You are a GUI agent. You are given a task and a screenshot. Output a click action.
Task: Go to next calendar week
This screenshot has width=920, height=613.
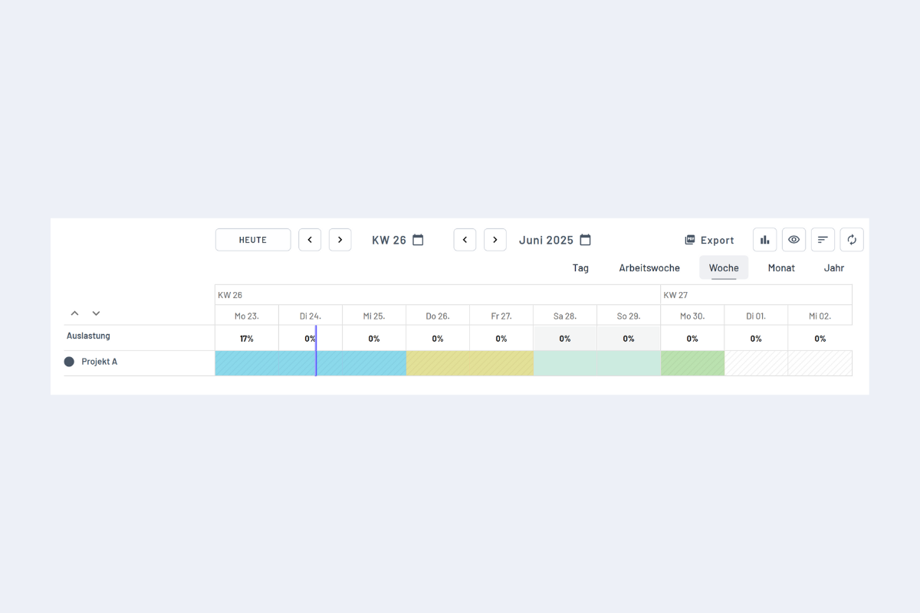tap(340, 240)
